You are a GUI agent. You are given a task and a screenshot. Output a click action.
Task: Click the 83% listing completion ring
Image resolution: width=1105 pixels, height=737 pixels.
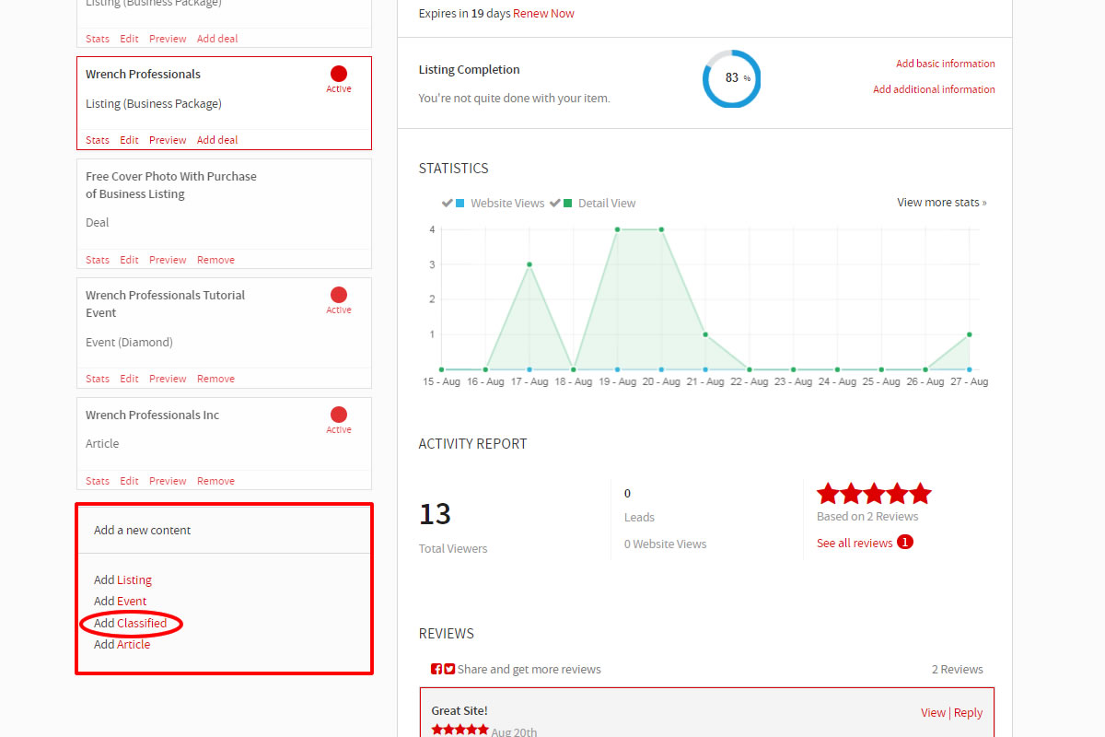732,78
